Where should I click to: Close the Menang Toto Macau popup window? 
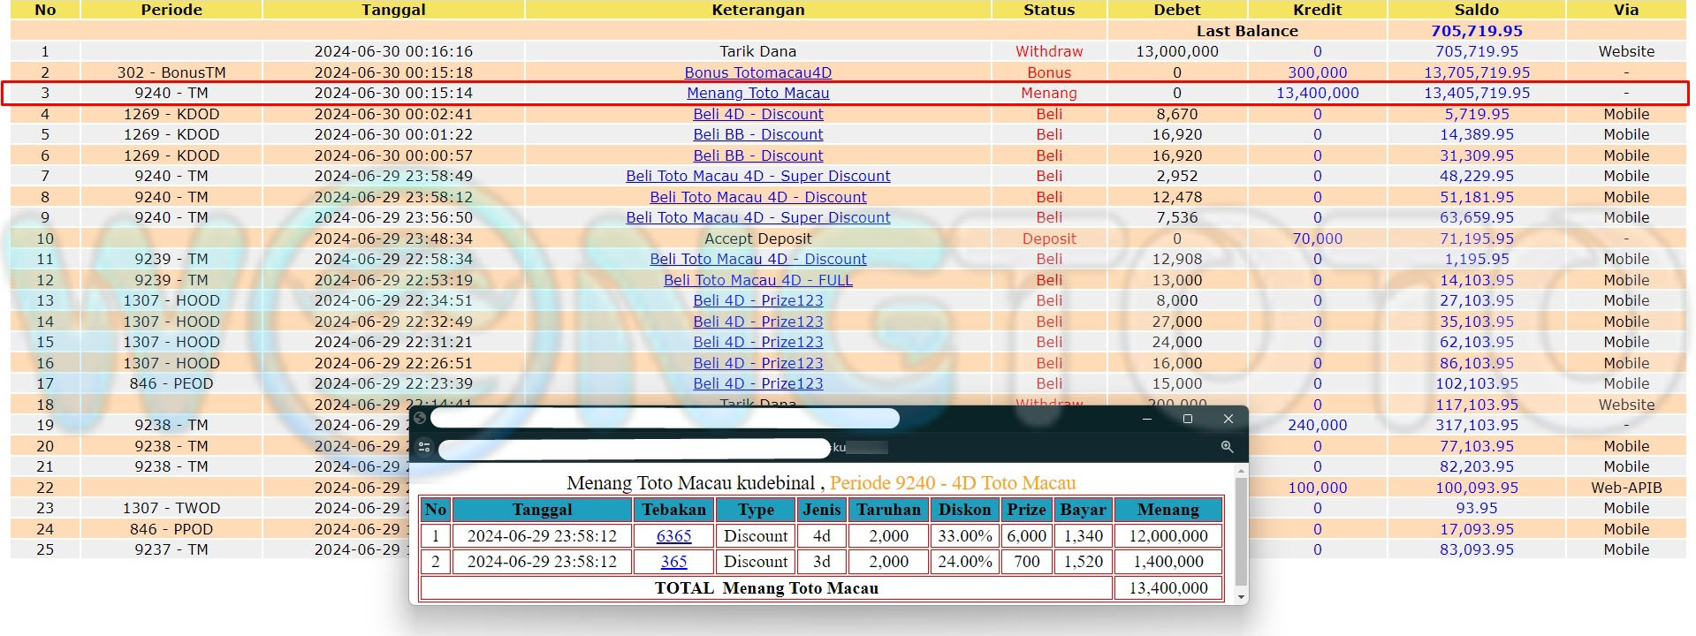[x=1228, y=419]
